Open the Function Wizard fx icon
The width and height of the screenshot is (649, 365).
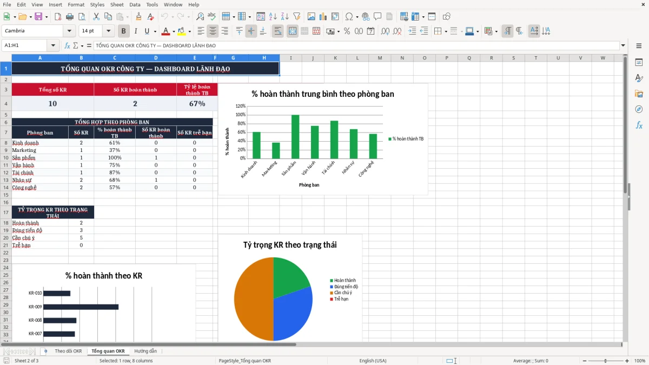(67, 45)
